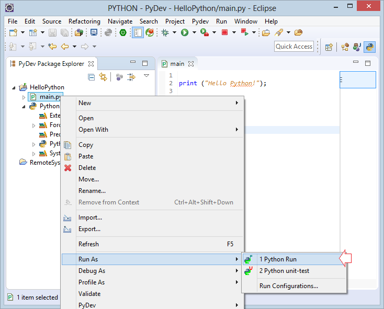Click Collapse All in Package Explorer
This screenshot has height=309, width=384.
click(92, 77)
